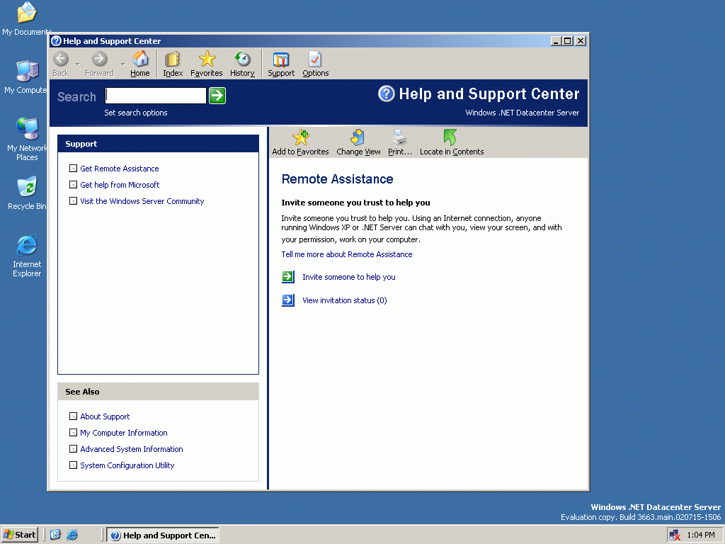Click Set search options link
Viewport: 725px width, 544px height.
pos(136,113)
